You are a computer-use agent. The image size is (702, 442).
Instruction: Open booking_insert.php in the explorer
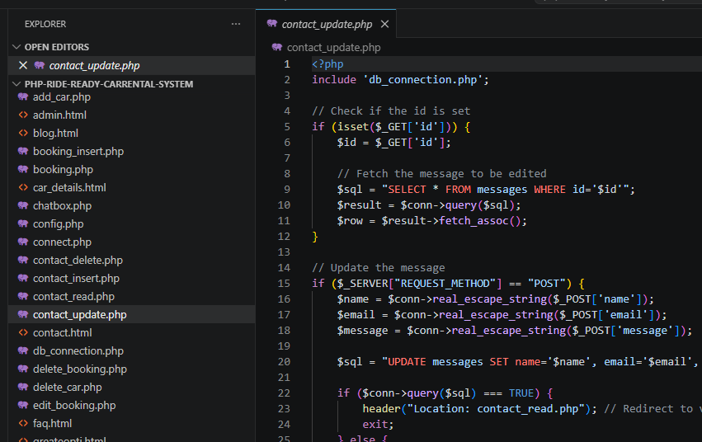point(78,152)
